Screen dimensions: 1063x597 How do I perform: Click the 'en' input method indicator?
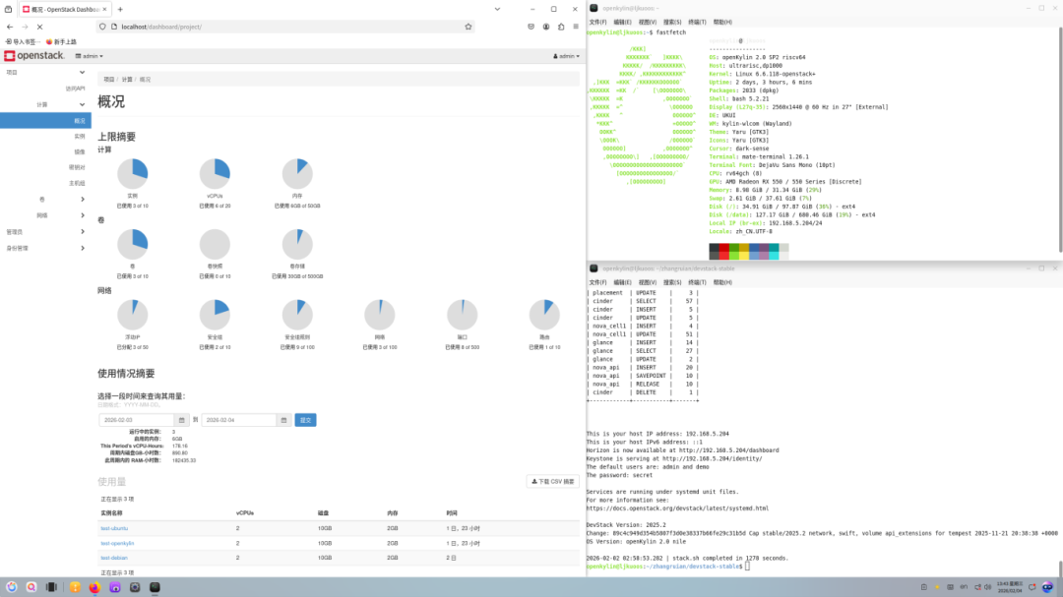tap(964, 588)
